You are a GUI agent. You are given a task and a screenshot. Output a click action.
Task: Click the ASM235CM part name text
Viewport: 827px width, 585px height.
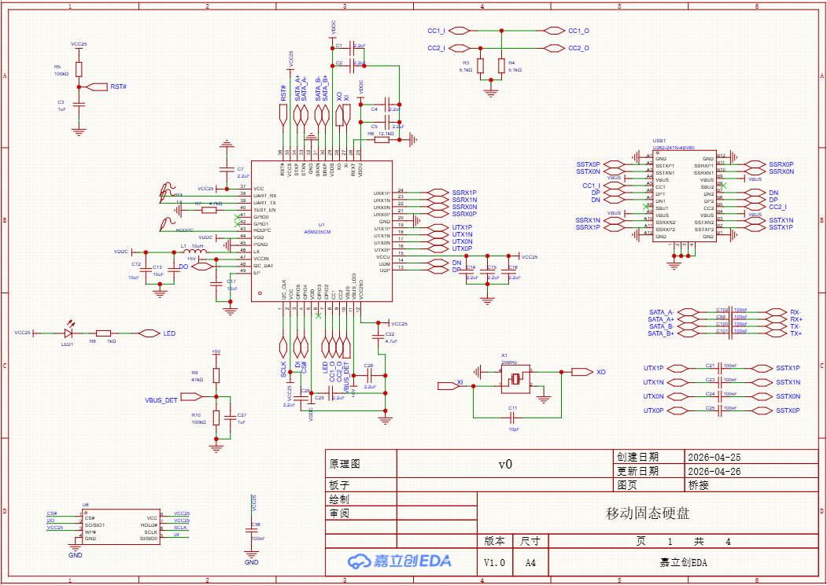pos(318,231)
